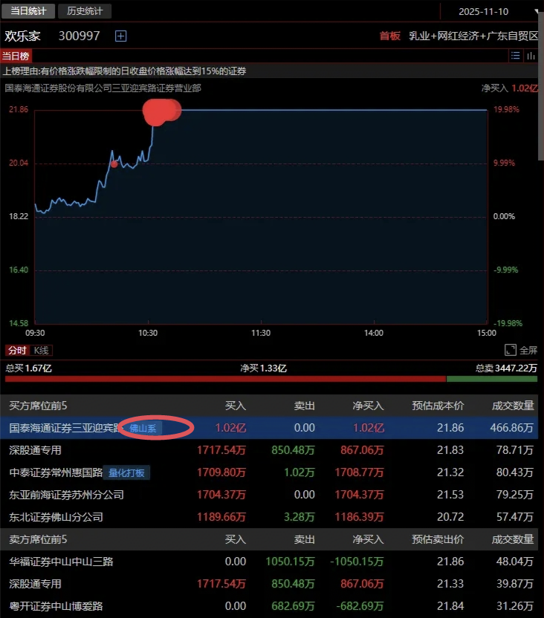Select row 国泰海通证券三亚迎宾路 in buyers list
Screen dimensions: 544x618
pos(269,428)
